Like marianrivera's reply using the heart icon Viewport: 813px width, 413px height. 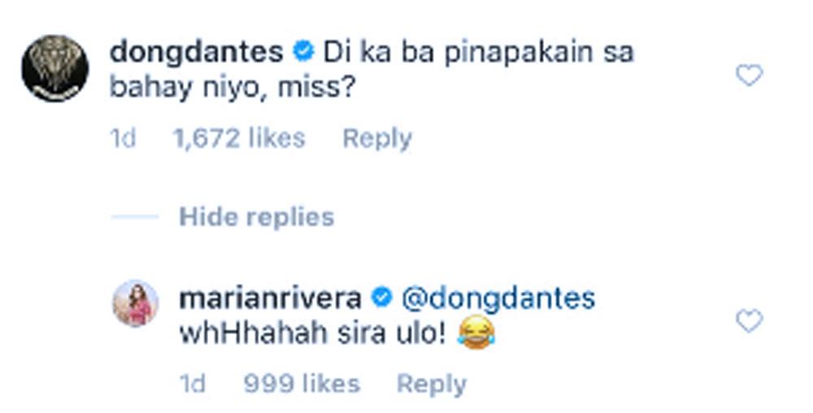click(x=750, y=321)
